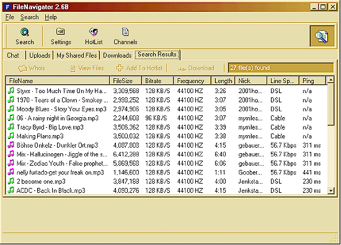This screenshot has height=245, width=341.
Task: Sort by the Line Speed column header
Action: pyautogui.click(x=283, y=81)
